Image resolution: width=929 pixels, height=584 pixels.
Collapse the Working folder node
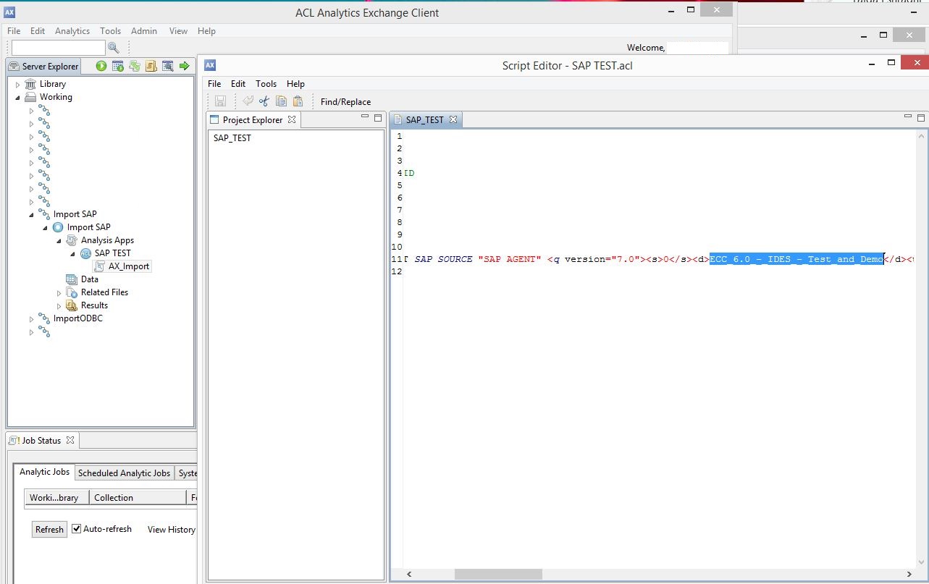(x=18, y=98)
